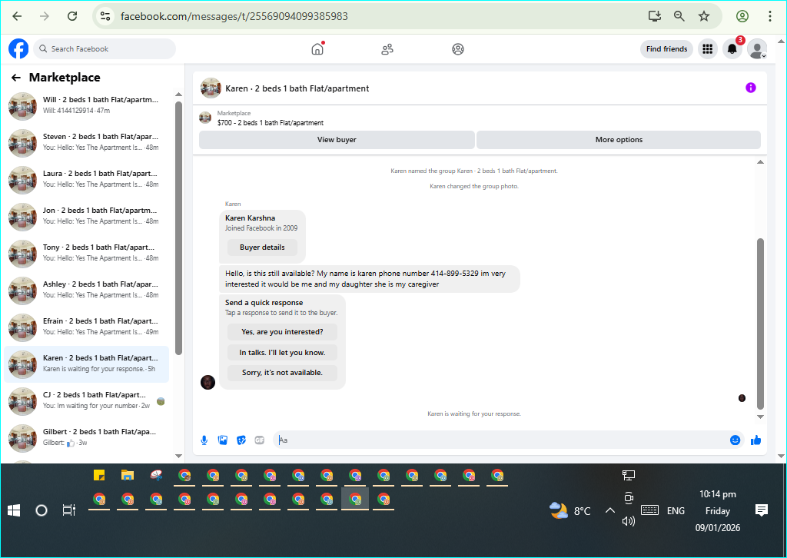Send quick response 'Sorry, it's not available.'

tap(282, 372)
